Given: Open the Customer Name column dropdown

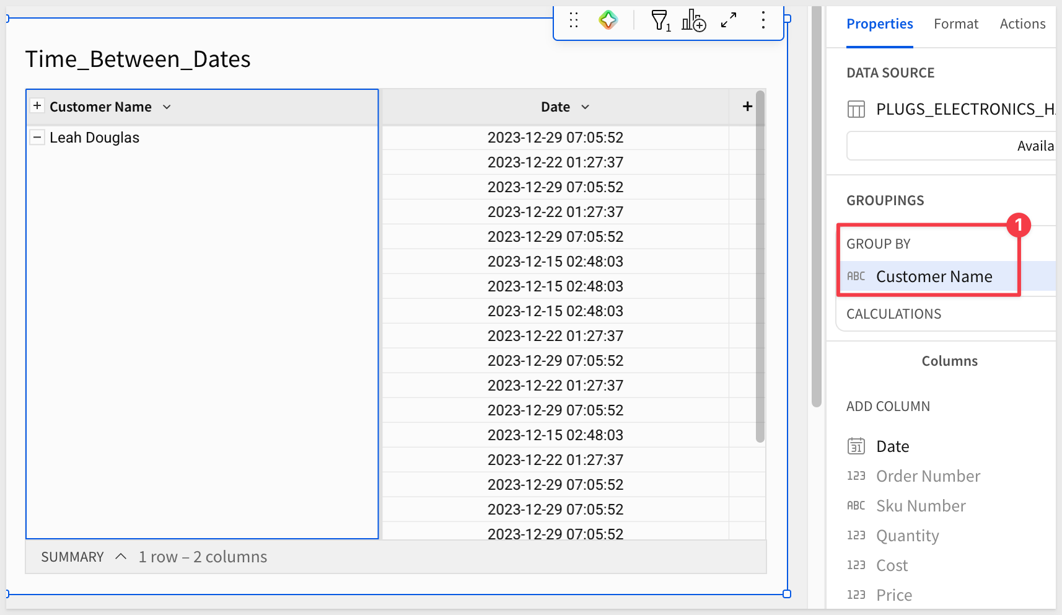Looking at the screenshot, I should tap(167, 107).
